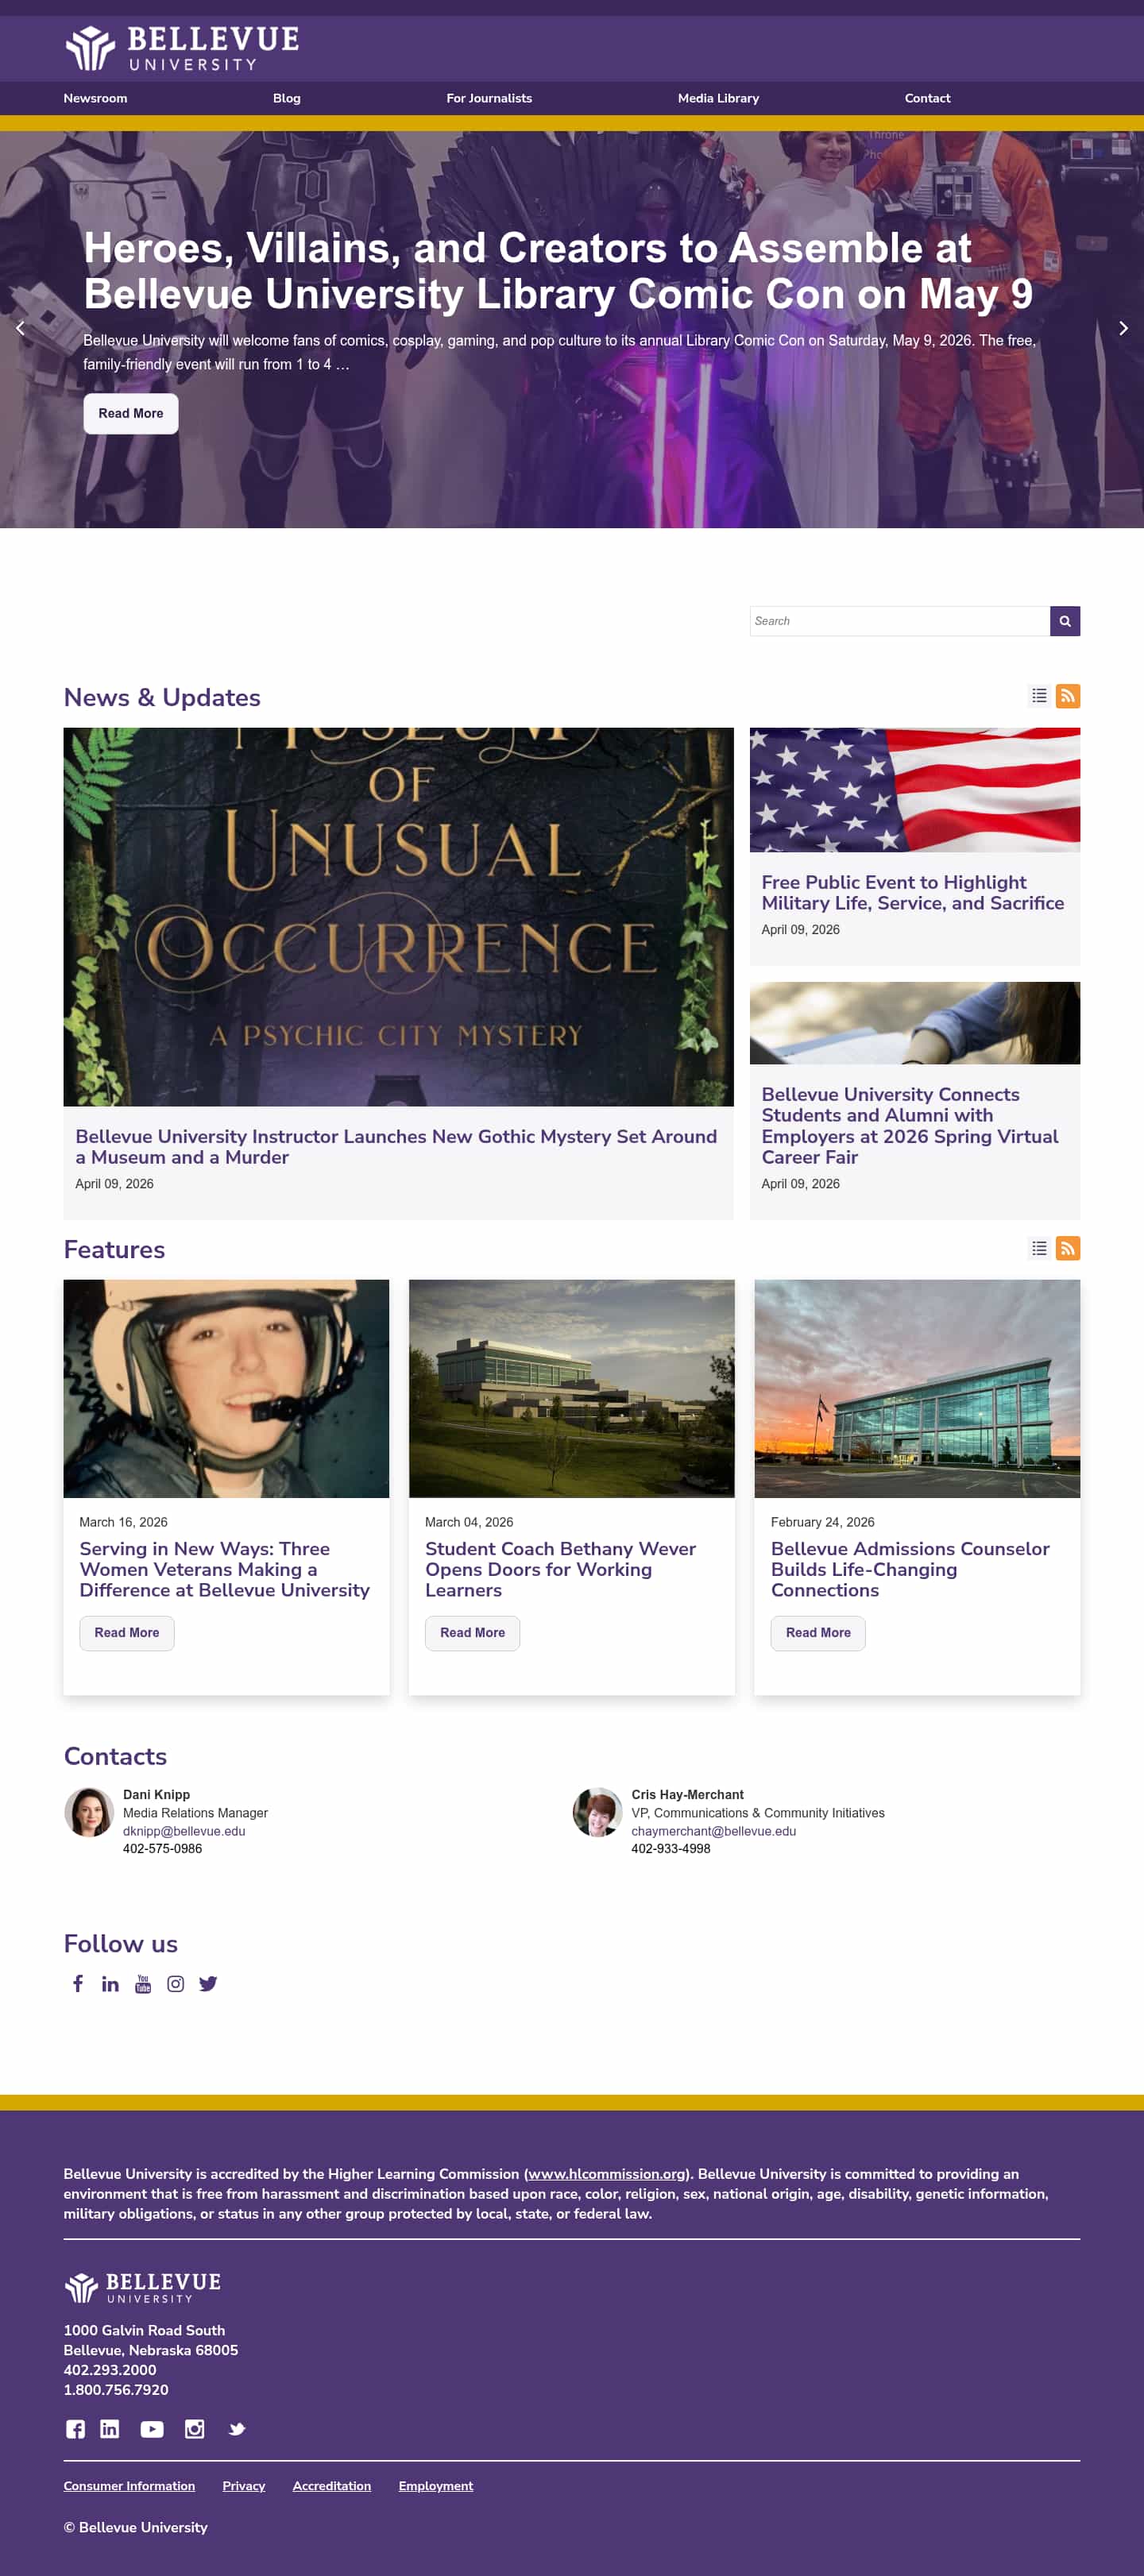Click into the Search text field
This screenshot has height=2576, width=1144.
pos(899,621)
